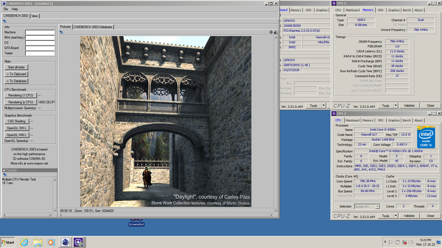The width and height of the screenshot is (442, 248).
Task: Open Bench tab in CPU-Z Memory window
Action: click(x=407, y=10)
